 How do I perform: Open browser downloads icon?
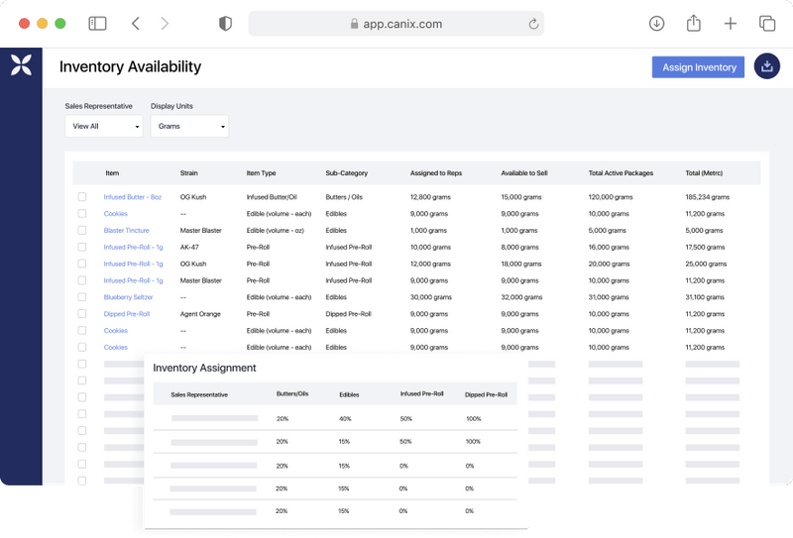(x=656, y=23)
